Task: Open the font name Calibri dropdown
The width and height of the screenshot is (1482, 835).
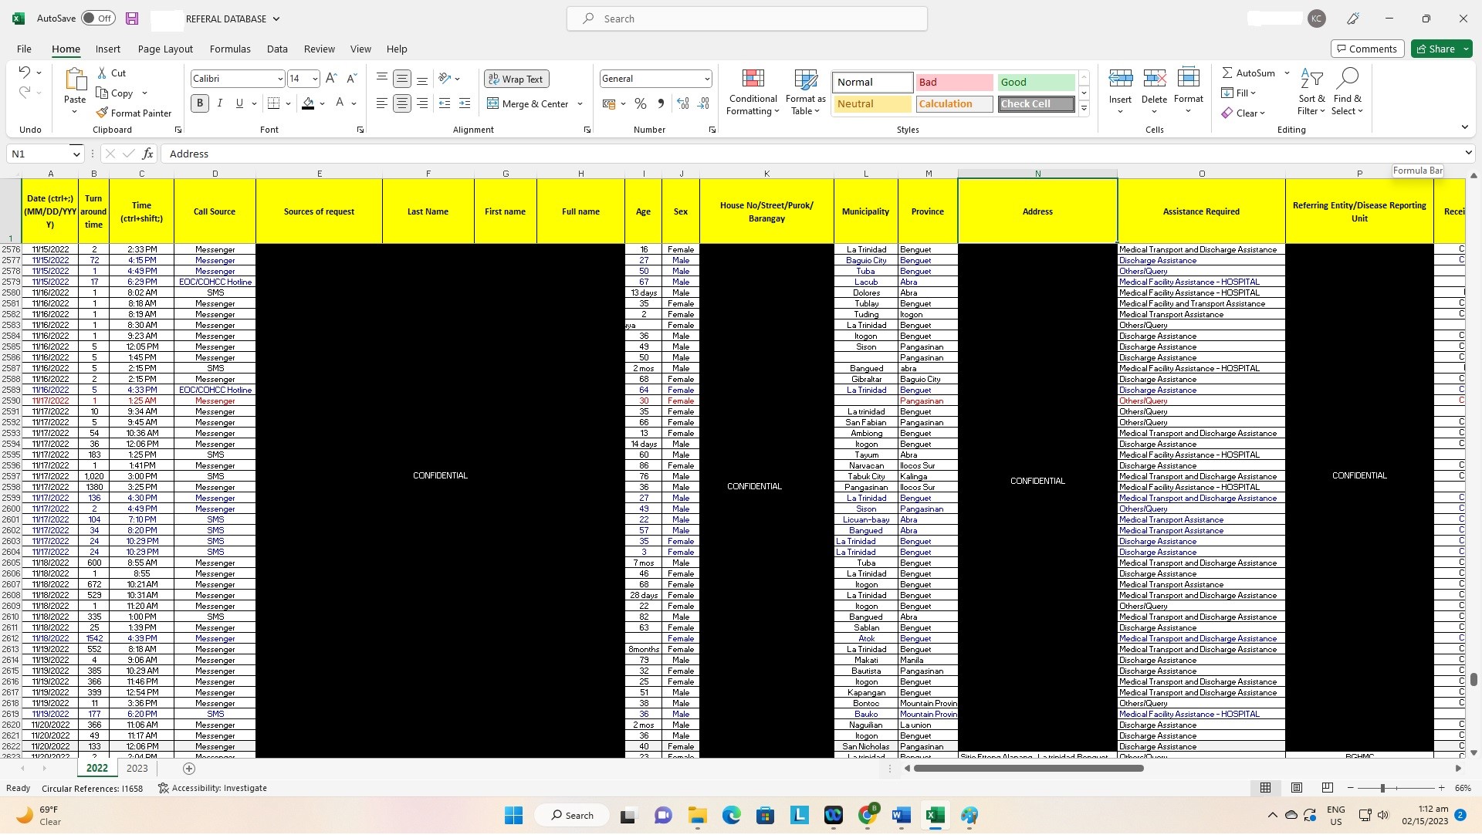Action: pos(279,79)
